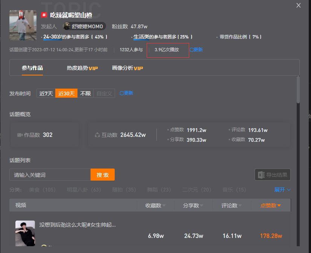Click the red hashtag topic icon
The width and height of the screenshot is (311, 253).
click(44, 15)
